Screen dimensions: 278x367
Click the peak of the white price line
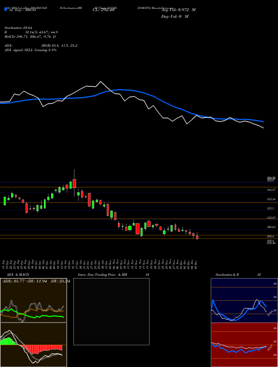coord(101,81)
